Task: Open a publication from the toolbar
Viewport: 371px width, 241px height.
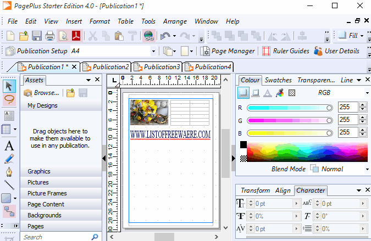Action: (24, 36)
